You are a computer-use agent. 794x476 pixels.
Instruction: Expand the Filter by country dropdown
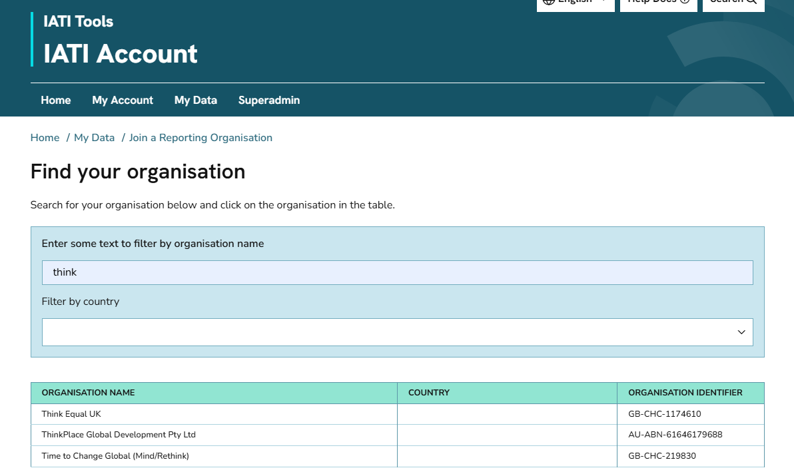pos(386,332)
